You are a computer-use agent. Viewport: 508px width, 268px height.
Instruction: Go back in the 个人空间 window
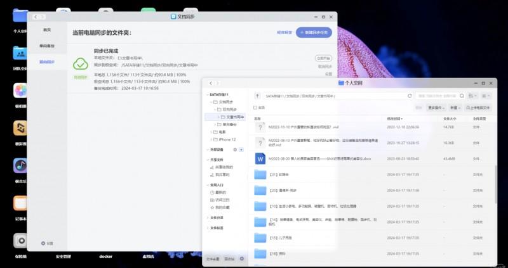(211, 83)
